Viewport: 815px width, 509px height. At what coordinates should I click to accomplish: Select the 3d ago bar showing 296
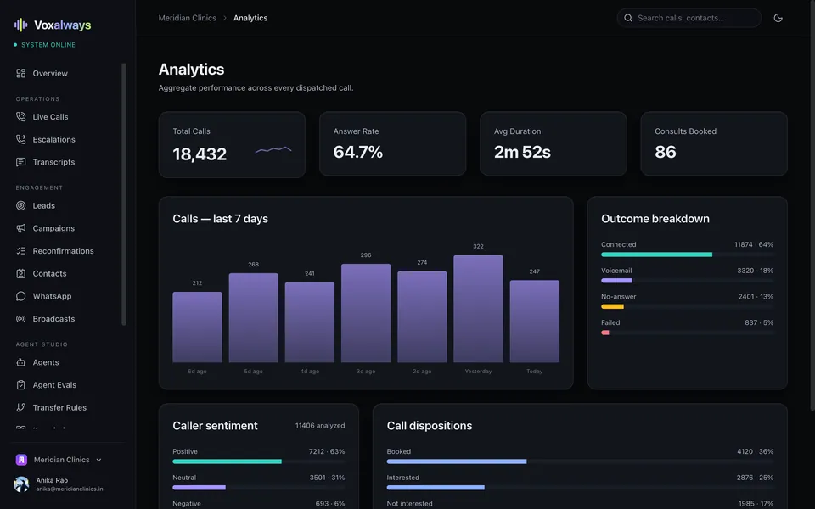pyautogui.click(x=366, y=313)
